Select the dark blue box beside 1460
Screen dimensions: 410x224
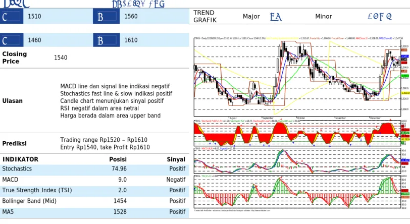pos(12,40)
